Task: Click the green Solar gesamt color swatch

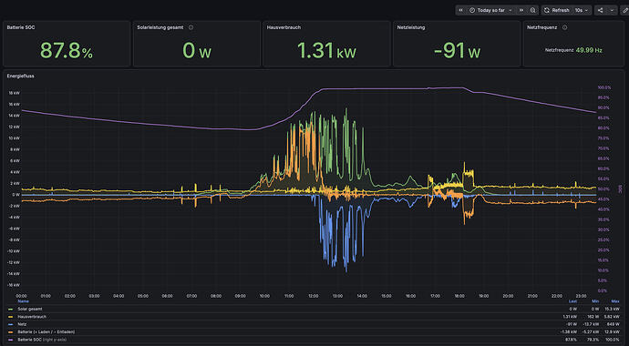Action: click(10, 310)
